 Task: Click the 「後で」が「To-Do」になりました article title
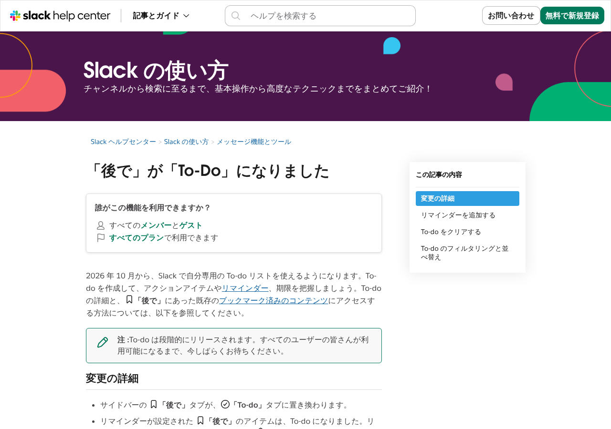tap(208, 171)
